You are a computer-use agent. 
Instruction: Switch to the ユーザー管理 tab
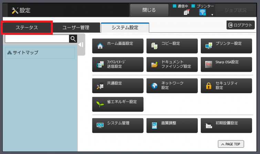(76, 27)
